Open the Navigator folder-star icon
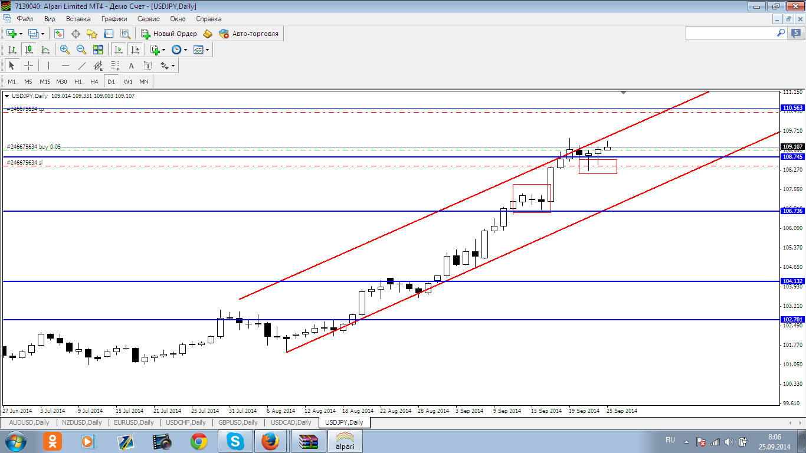This screenshot has width=806, height=453. point(92,34)
